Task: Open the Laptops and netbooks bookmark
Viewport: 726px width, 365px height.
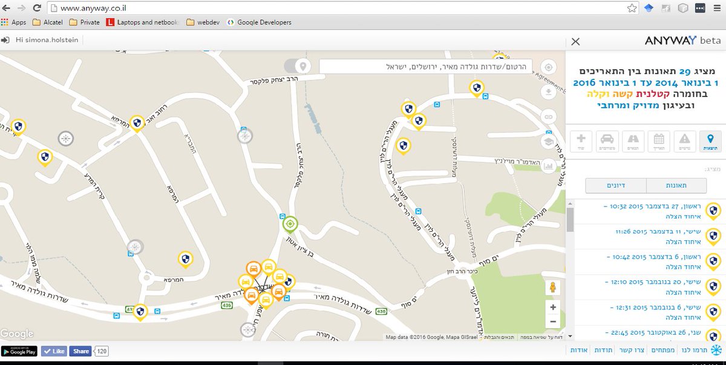Action: [143, 22]
